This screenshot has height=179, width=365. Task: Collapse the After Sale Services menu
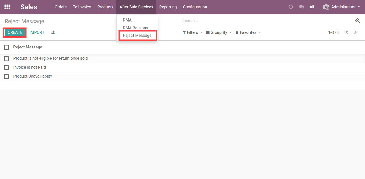136,7
